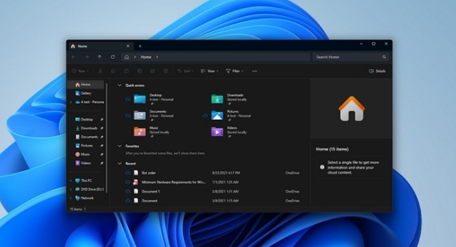Expand the DVD Drive tree node

point(71,189)
